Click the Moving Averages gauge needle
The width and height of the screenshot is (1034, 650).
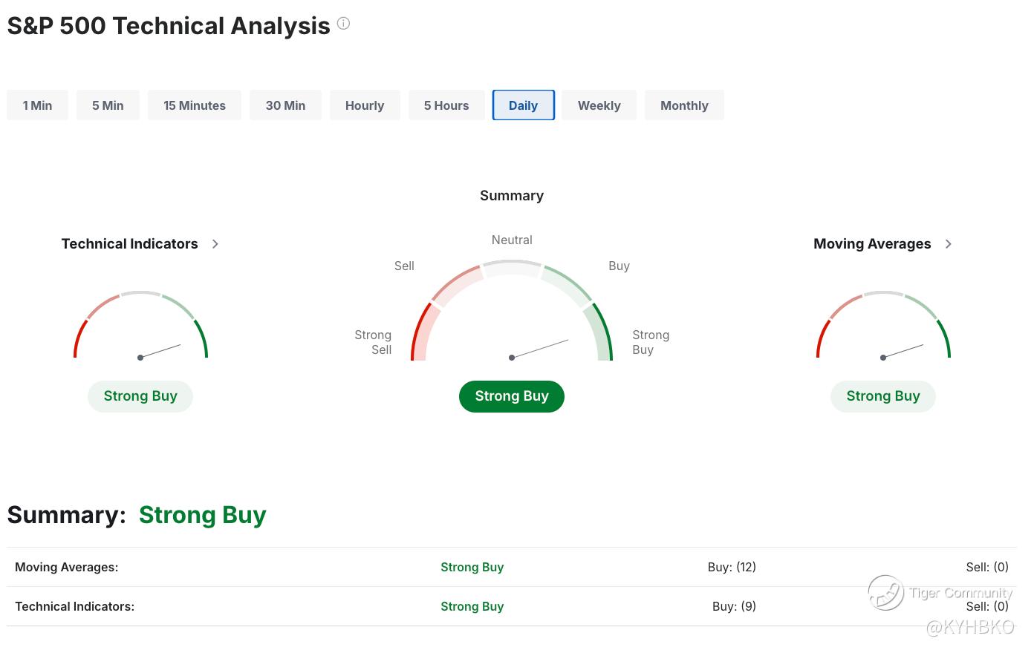click(903, 352)
